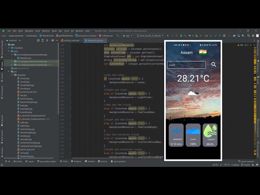Select the MainActivity.java editor tab
Viewport: 260px width, 195px height.
(x=95, y=41)
